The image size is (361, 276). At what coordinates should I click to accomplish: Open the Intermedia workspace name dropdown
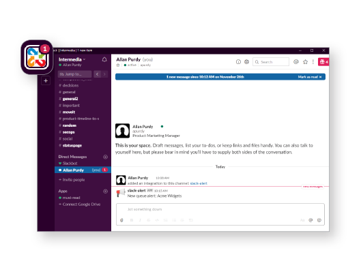pyautogui.click(x=72, y=59)
